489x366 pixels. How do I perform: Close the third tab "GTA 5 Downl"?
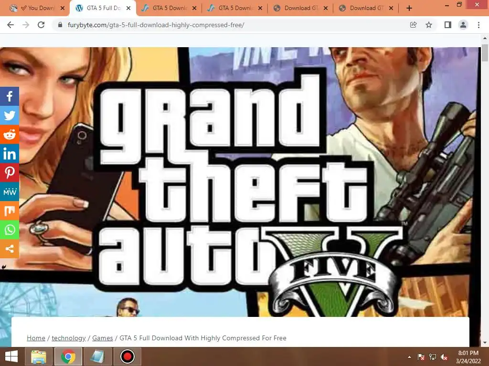[x=195, y=9]
